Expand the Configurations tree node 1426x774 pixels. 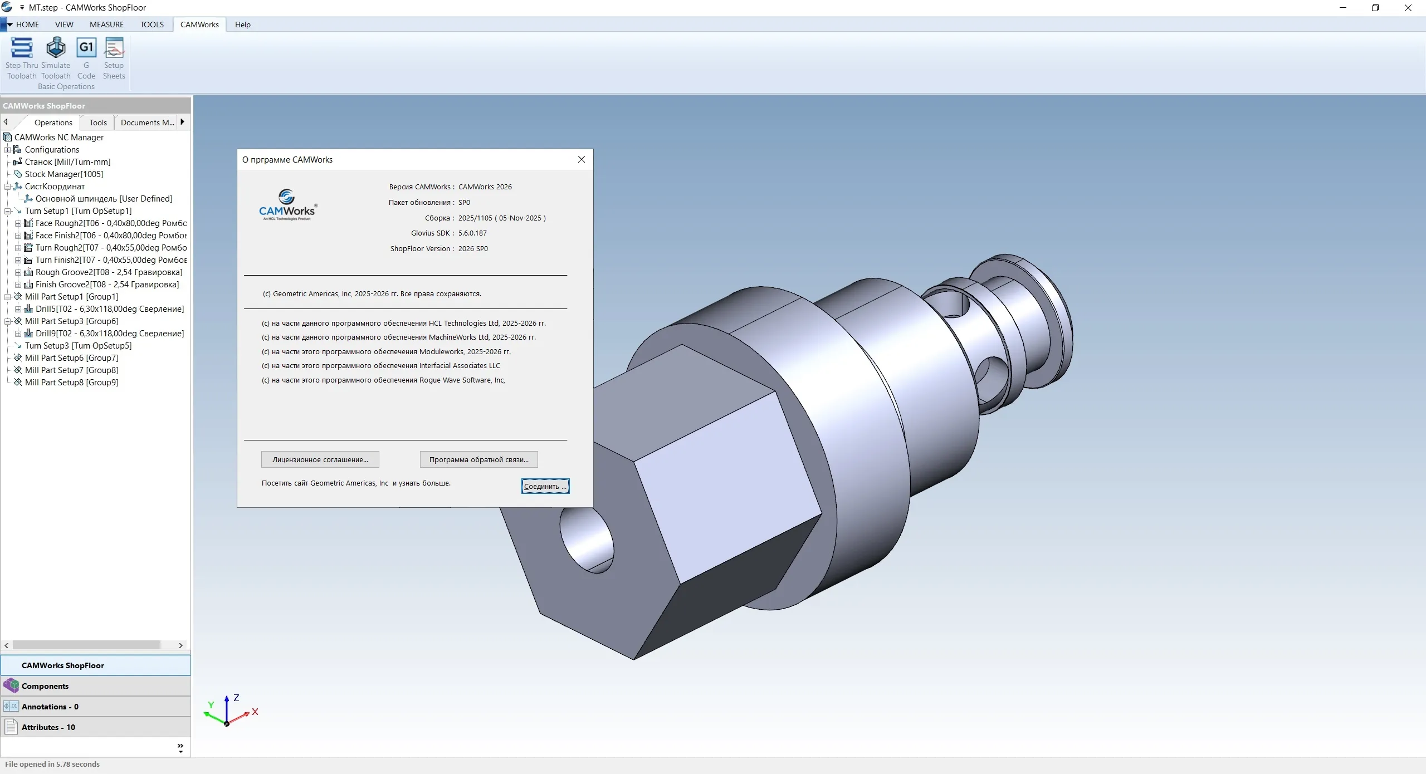pos(7,150)
